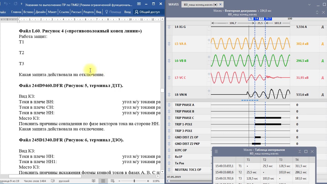Click the reorder arrows for channel L5-VA A
The height and width of the screenshot is (184, 327).
169,44
